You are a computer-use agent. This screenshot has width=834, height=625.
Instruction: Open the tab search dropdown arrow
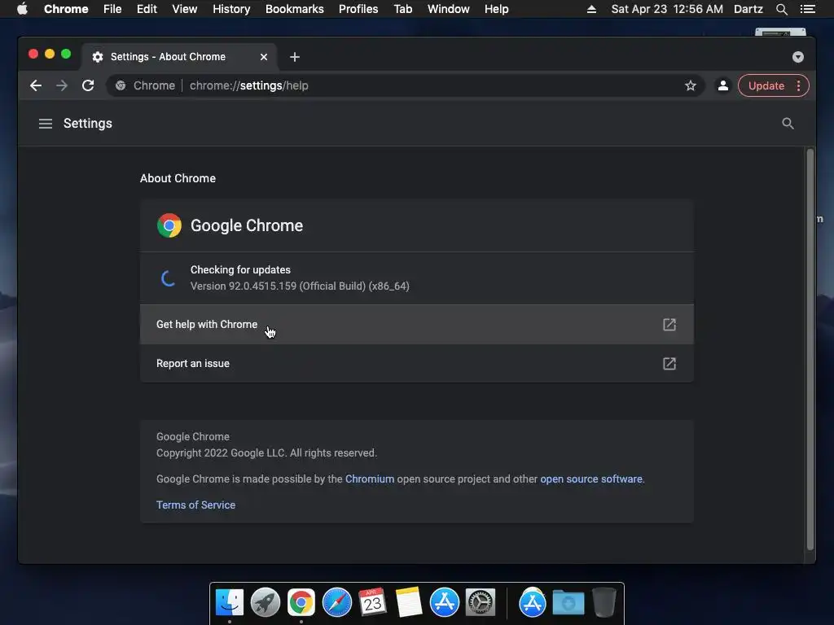[x=798, y=57]
